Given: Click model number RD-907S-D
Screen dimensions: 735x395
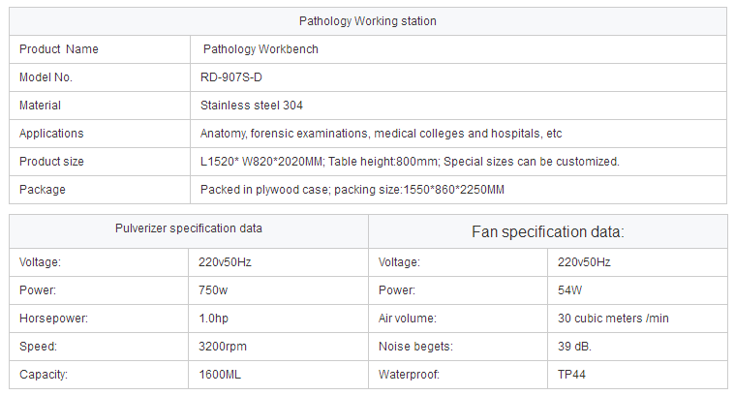Looking at the screenshot, I should (231, 77).
